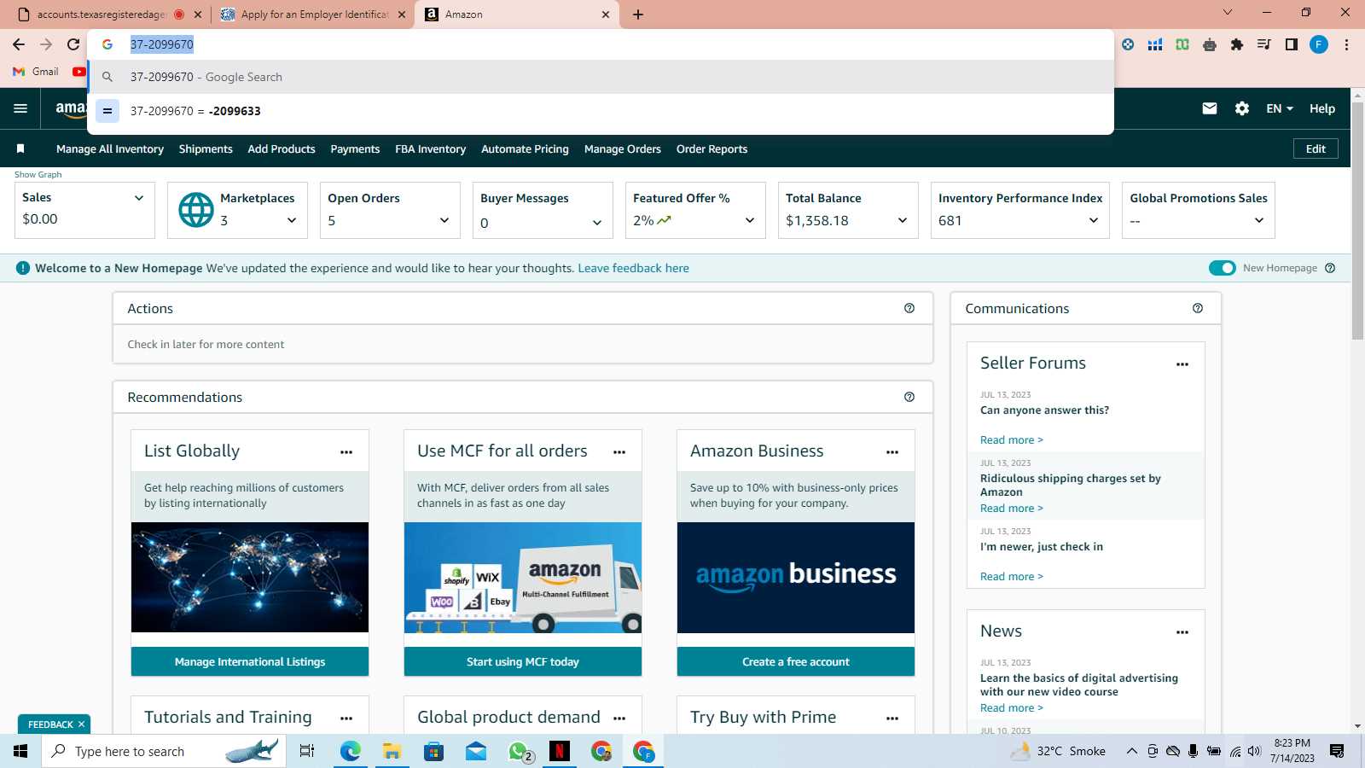Screen dimensions: 1365x768
Task: Expand the Buyer Messages dropdown
Action: (597, 223)
